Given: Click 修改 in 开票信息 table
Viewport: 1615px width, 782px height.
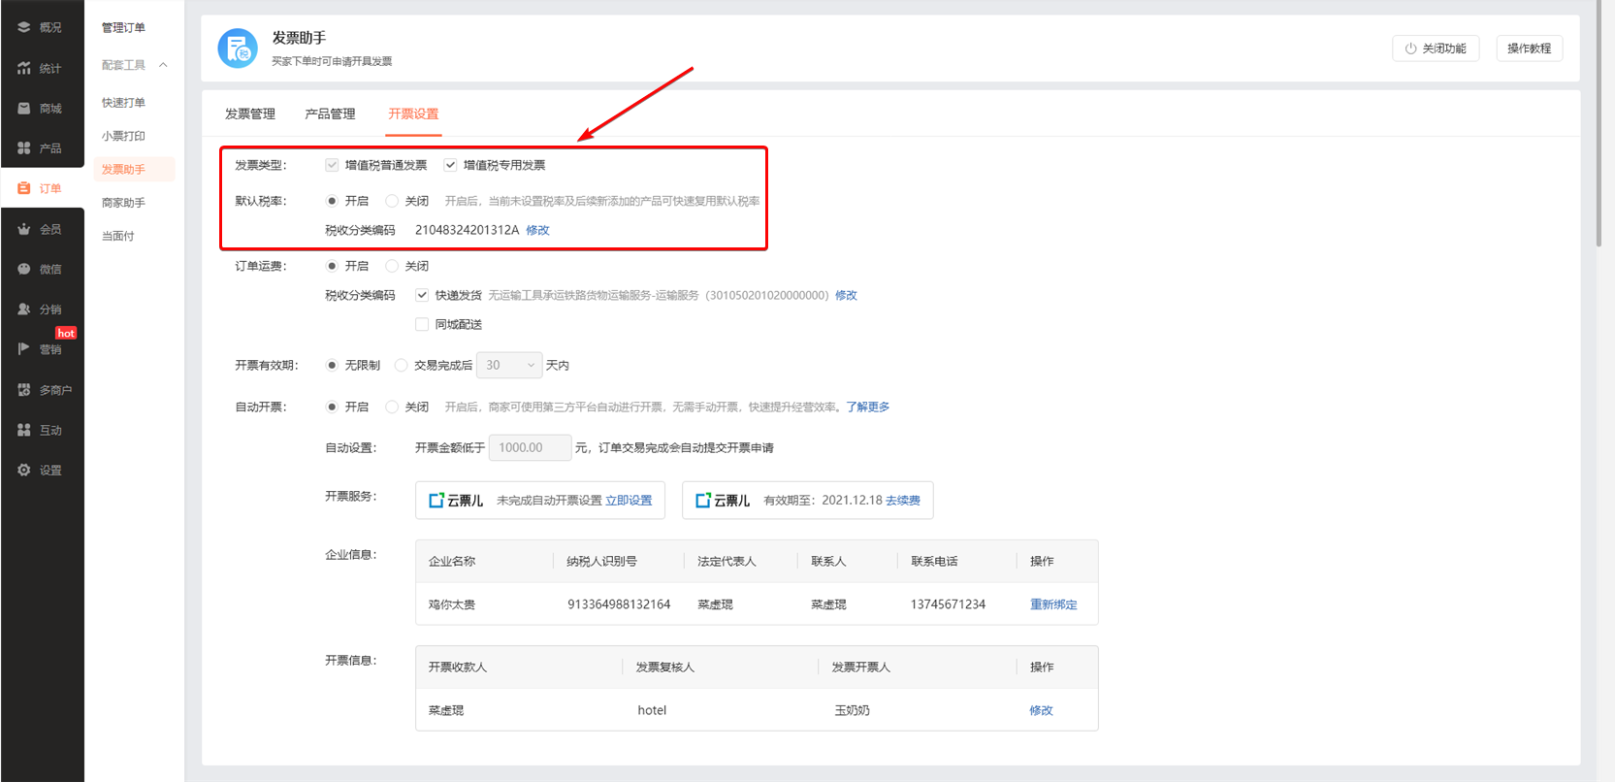Looking at the screenshot, I should [x=1041, y=710].
